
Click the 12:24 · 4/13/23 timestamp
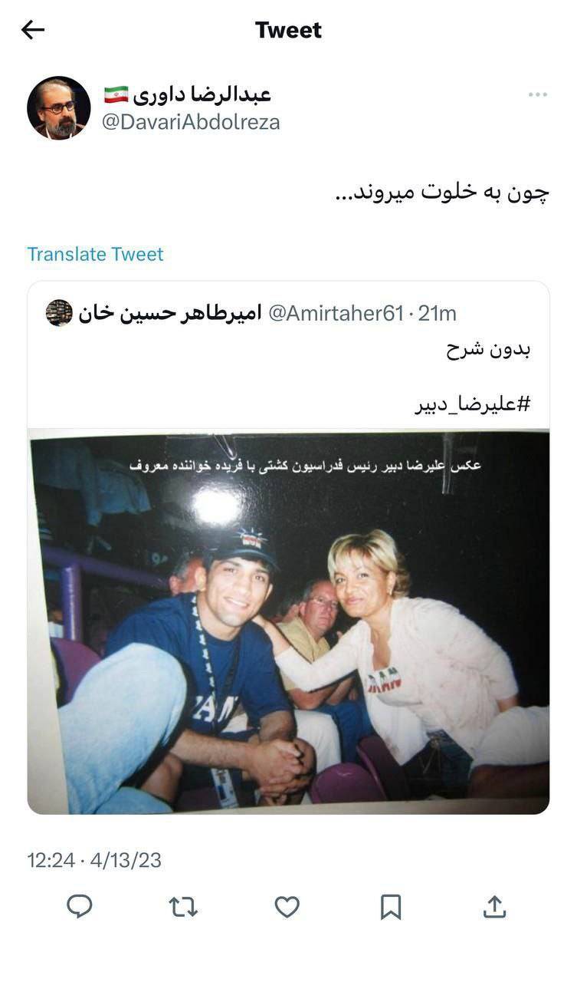pos(94,860)
